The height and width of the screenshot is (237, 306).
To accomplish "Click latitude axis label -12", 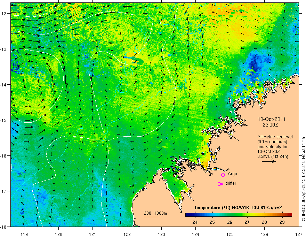I will click(x=4, y=14).
